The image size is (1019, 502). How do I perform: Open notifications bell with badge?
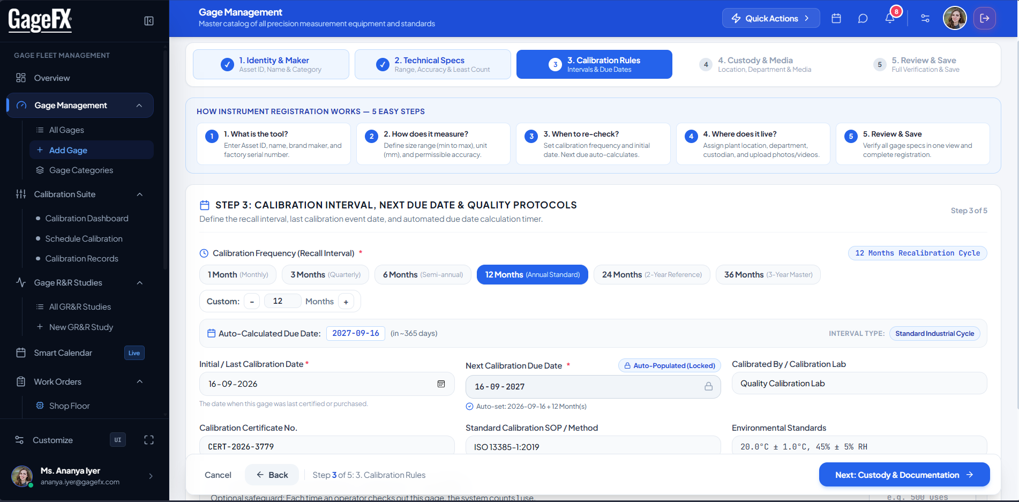point(890,18)
